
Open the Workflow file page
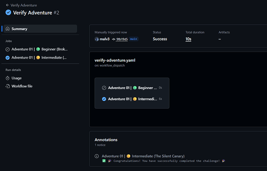[22, 86]
